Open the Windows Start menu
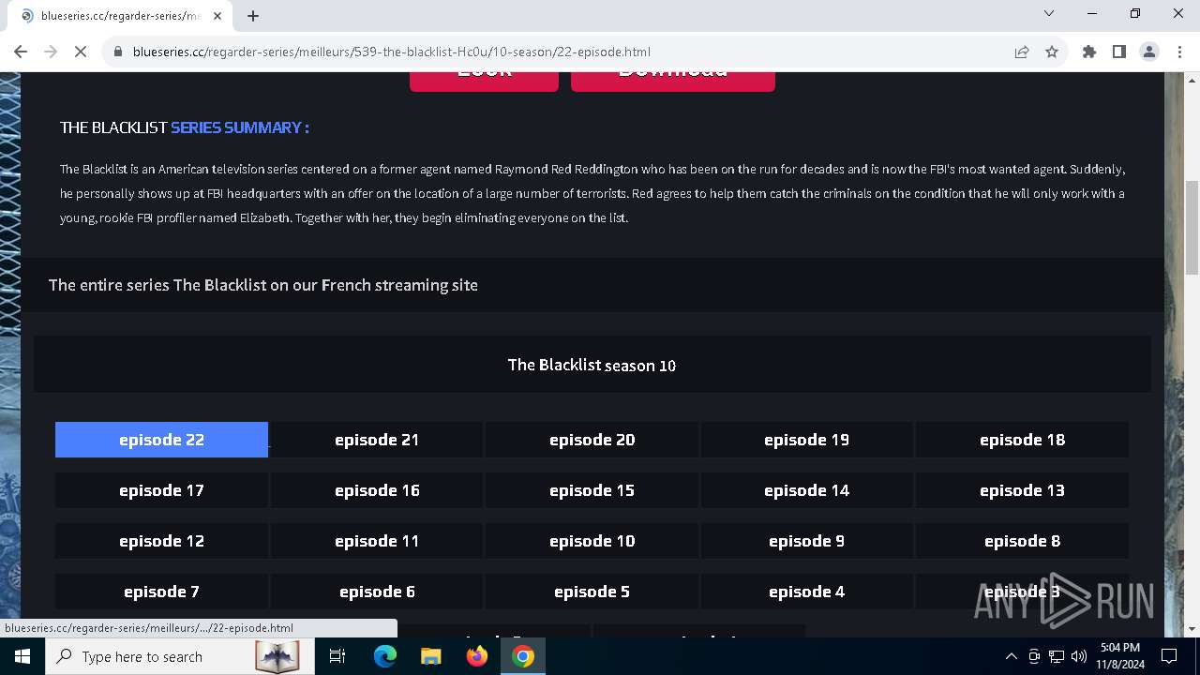1200x675 pixels. [x=22, y=656]
